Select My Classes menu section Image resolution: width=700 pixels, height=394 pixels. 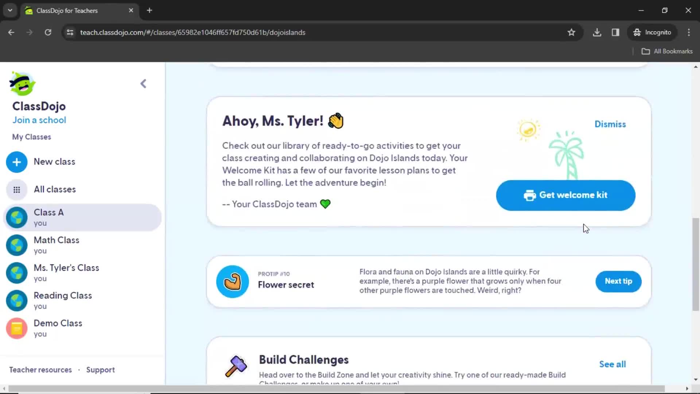coord(32,137)
